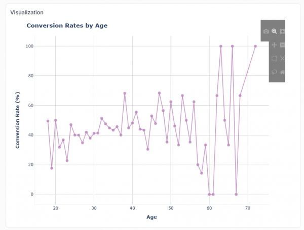Viewport: 304px width, 230px height.
Task: Click the Autoscale icon
Action: tap(283, 59)
